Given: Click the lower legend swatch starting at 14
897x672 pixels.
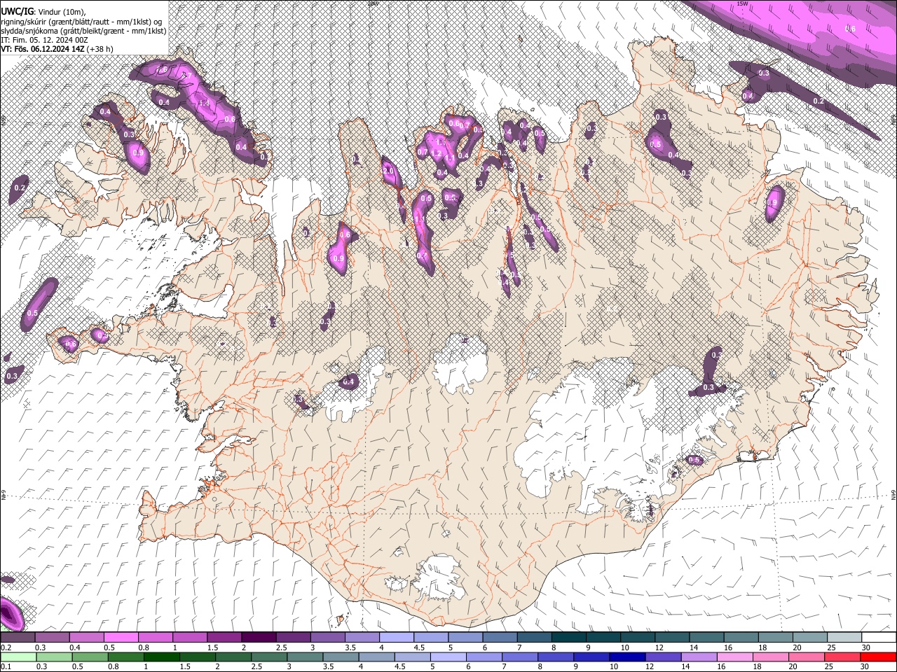Looking at the screenshot, I should (x=698, y=657).
